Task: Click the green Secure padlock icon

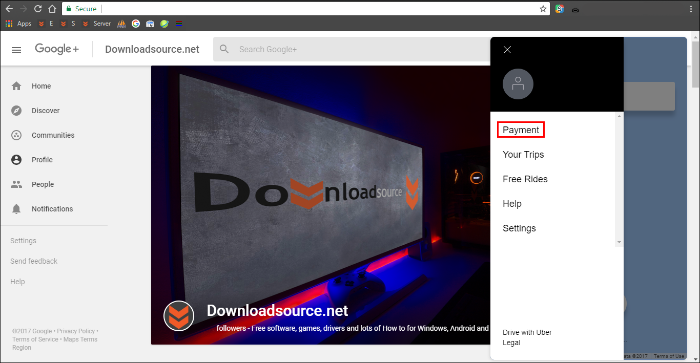Action: 69,9
